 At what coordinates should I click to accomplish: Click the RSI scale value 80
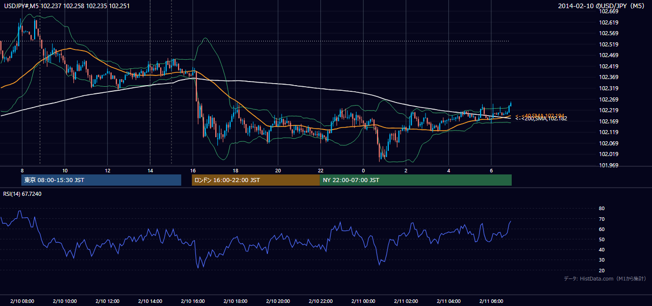point(601,209)
